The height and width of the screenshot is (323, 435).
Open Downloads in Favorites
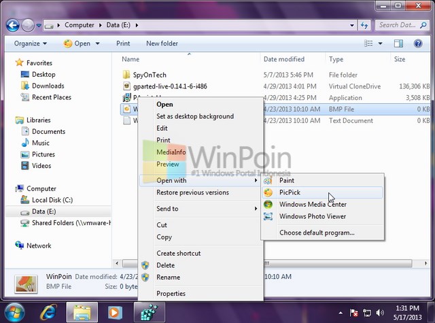tap(48, 86)
